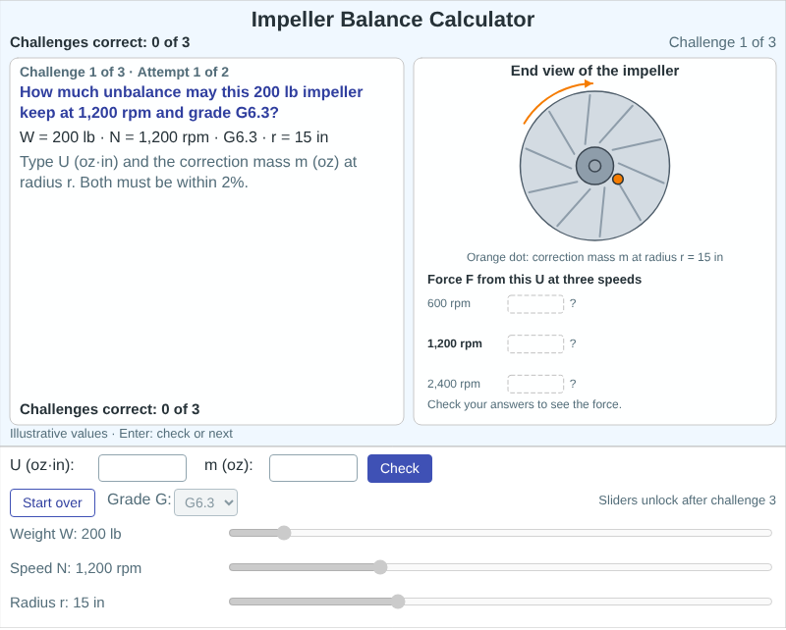
Task: Click the orange correction mass dot
Action: coord(618,180)
